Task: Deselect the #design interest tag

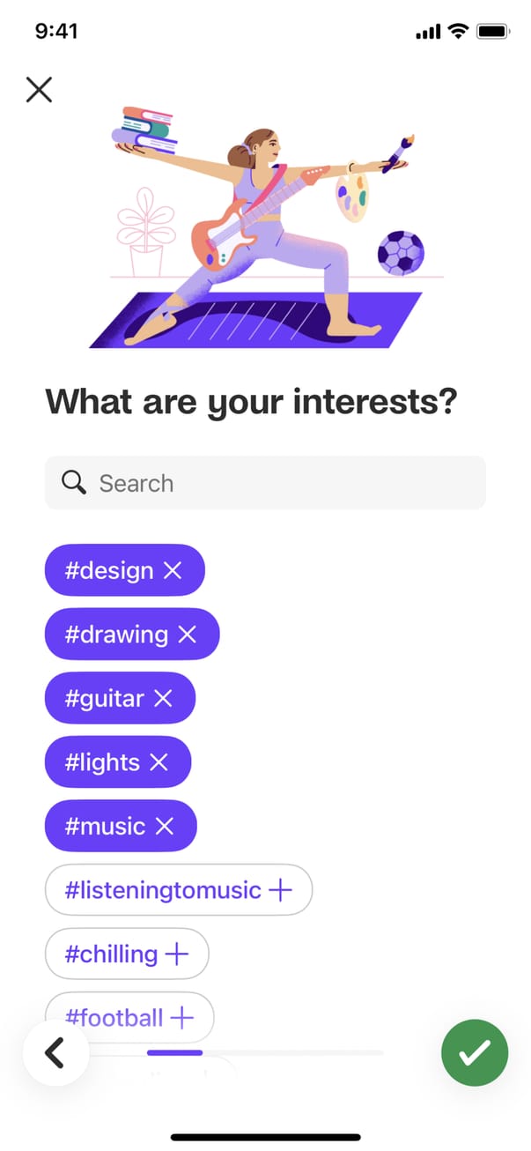Action: [109, 571]
